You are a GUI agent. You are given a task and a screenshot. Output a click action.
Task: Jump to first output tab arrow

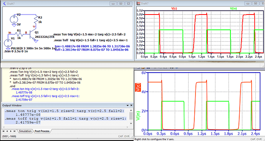[x=3, y=131]
